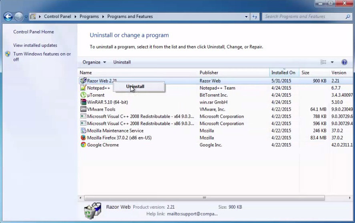The image size is (355, 223).
Task: Click the back navigation arrow button
Action: [8, 17]
